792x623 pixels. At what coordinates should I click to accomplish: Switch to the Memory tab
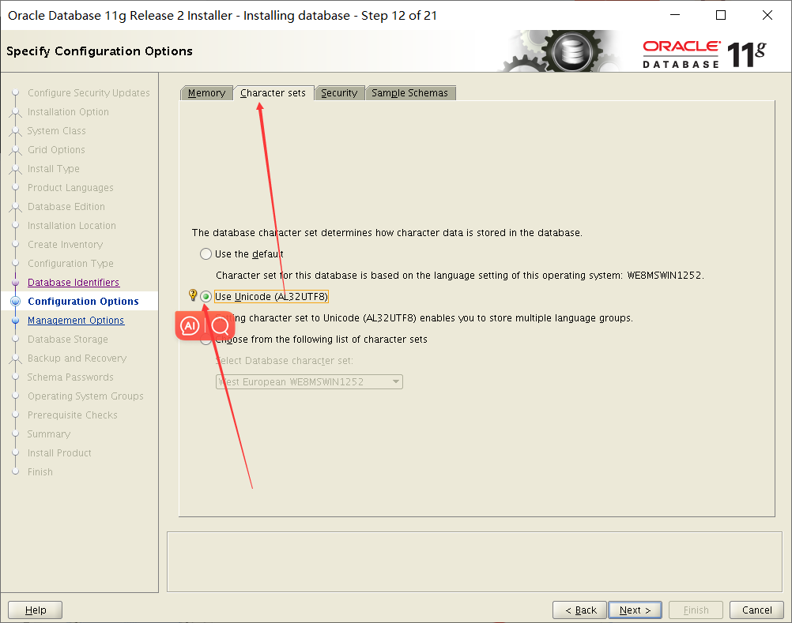(x=206, y=93)
